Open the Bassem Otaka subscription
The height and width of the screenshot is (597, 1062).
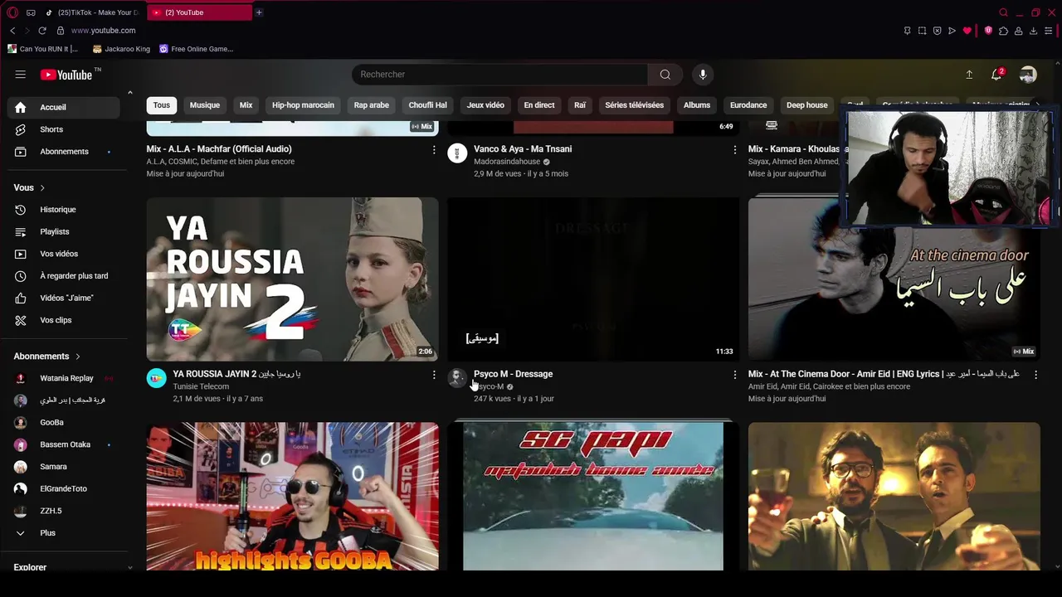click(x=63, y=444)
